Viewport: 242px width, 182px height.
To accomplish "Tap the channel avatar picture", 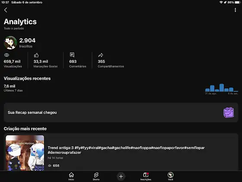I will [x=10, y=43].
